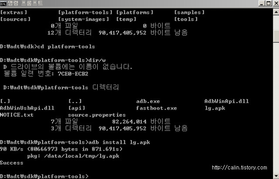Click the calin.tistory.com watermark URL
The width and height of the screenshot is (279, 179).
coord(239,168)
